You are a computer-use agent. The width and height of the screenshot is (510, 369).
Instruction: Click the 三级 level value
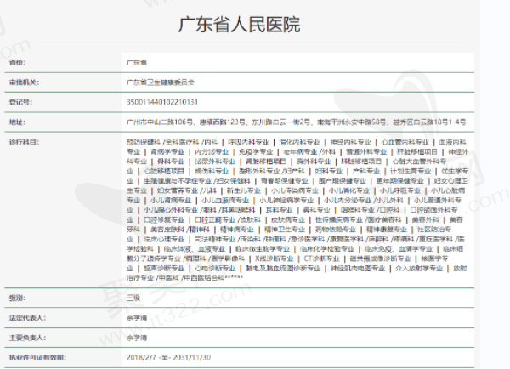133,298
